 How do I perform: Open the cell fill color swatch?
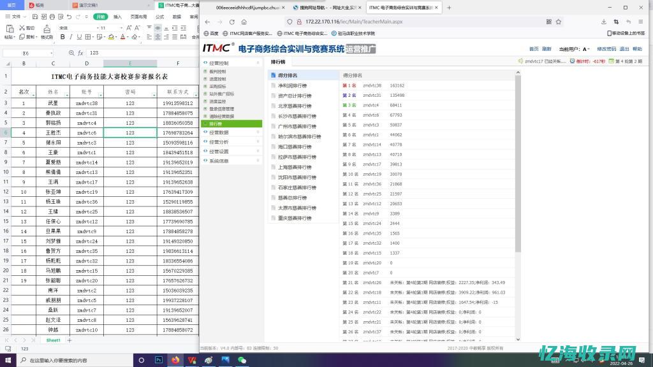[x=110, y=36]
